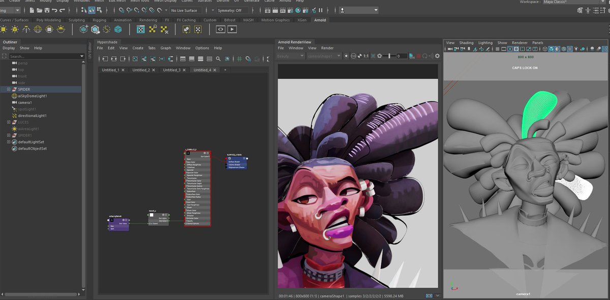The width and height of the screenshot is (610, 300).
Task: Open the user account dropdown in status line
Action: point(359,10)
